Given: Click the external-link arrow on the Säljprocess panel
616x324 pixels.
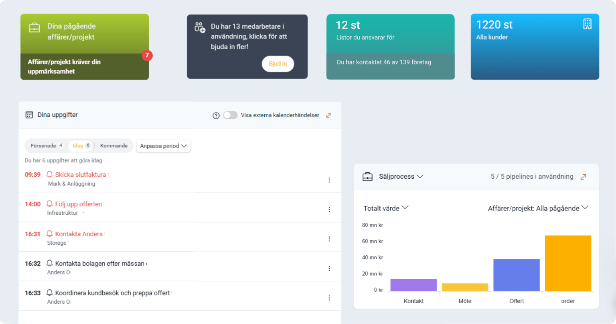Looking at the screenshot, I should click(584, 176).
